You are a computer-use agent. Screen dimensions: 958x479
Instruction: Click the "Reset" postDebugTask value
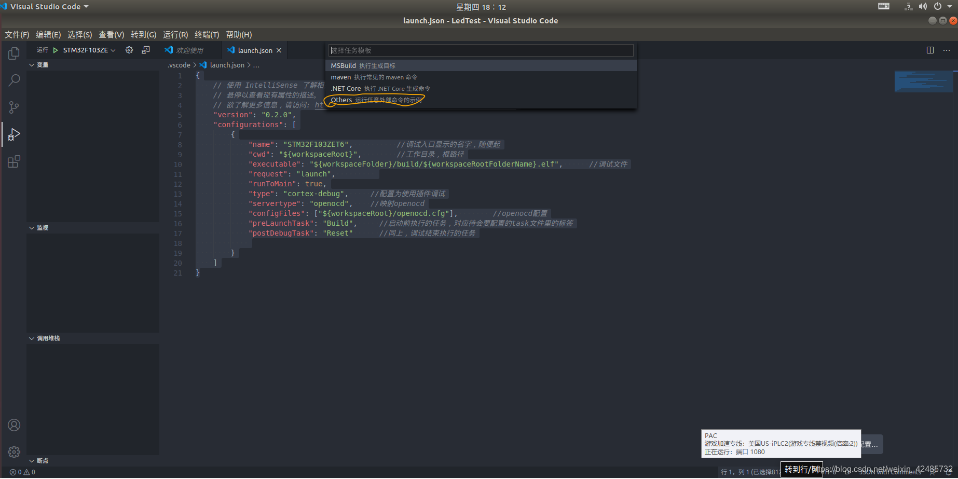[337, 234]
